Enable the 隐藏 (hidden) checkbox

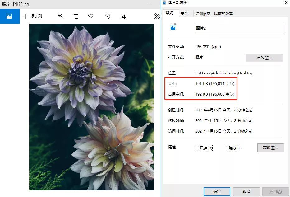tap(225, 148)
